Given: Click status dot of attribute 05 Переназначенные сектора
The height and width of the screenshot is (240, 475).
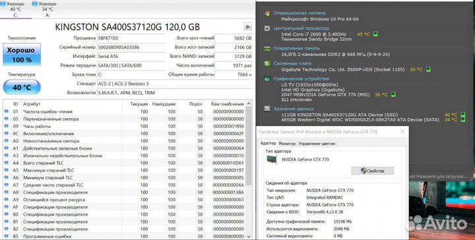Looking at the screenshot, I should [7, 119].
